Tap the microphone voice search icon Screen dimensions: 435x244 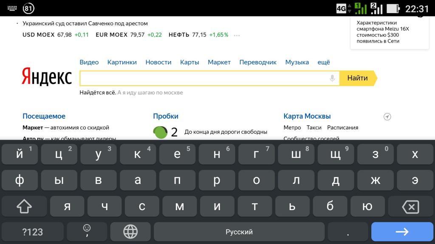[332, 78]
